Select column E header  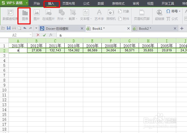(x=92, y=41)
